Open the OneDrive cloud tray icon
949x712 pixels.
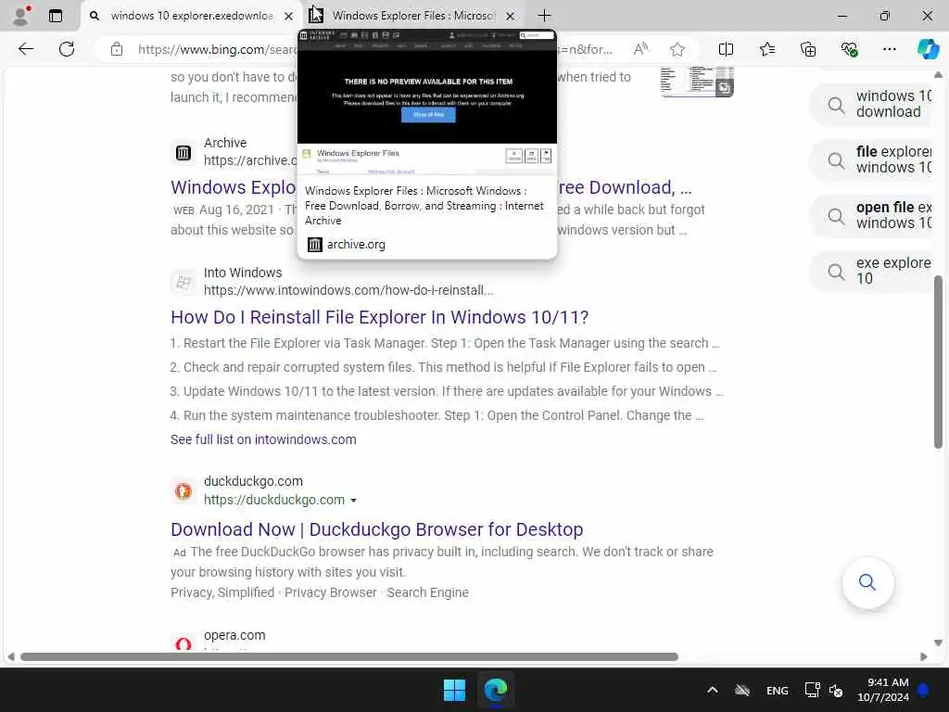pyautogui.click(x=742, y=690)
